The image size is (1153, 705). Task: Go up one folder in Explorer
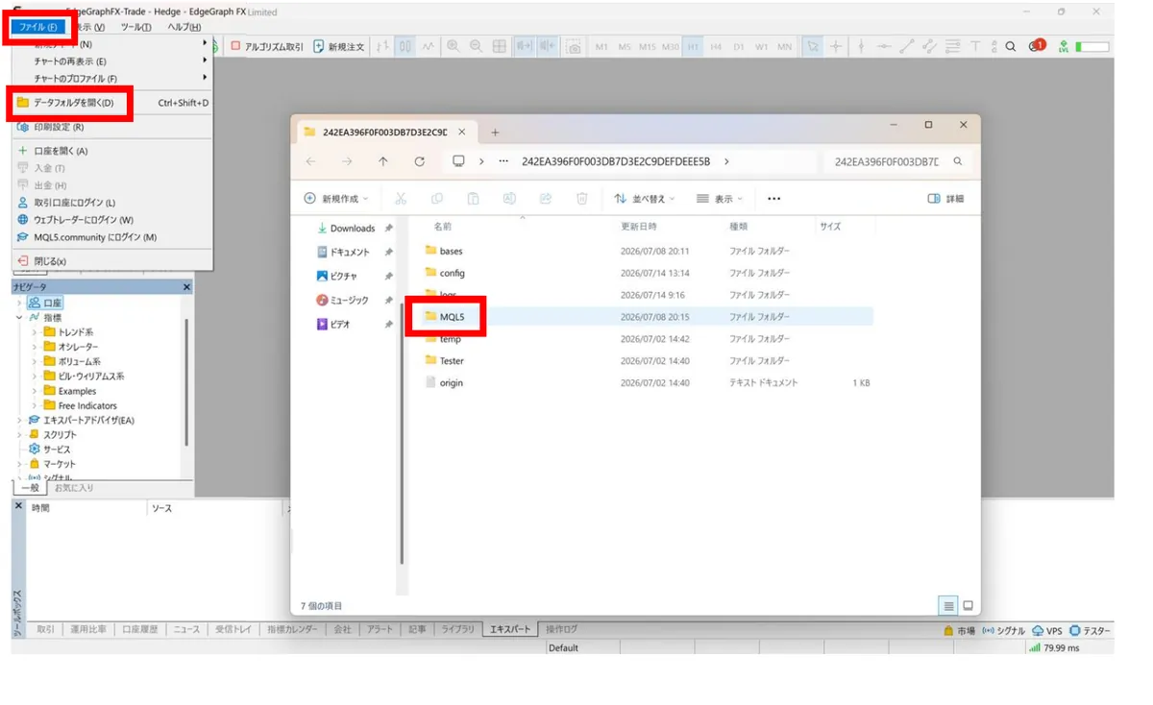click(x=382, y=161)
